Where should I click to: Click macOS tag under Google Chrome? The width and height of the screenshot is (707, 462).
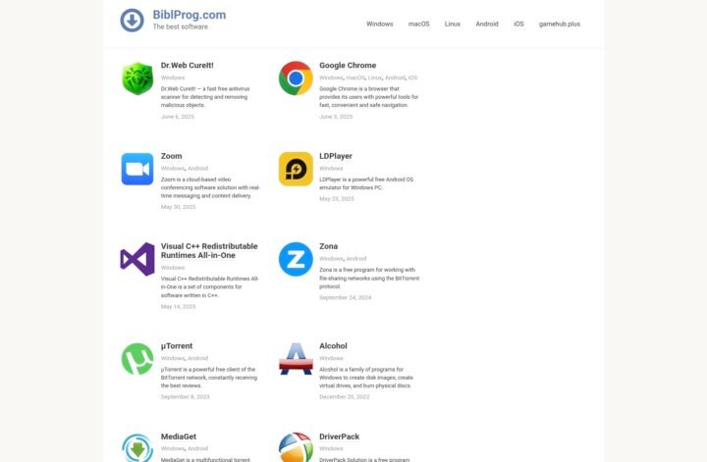[355, 77]
